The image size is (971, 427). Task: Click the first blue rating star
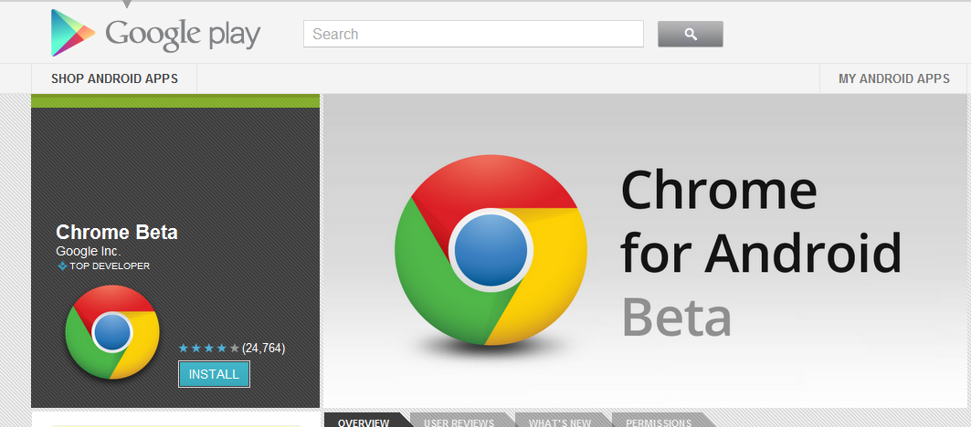(184, 349)
